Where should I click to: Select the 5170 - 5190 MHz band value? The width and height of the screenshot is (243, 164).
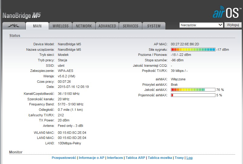point(71,105)
